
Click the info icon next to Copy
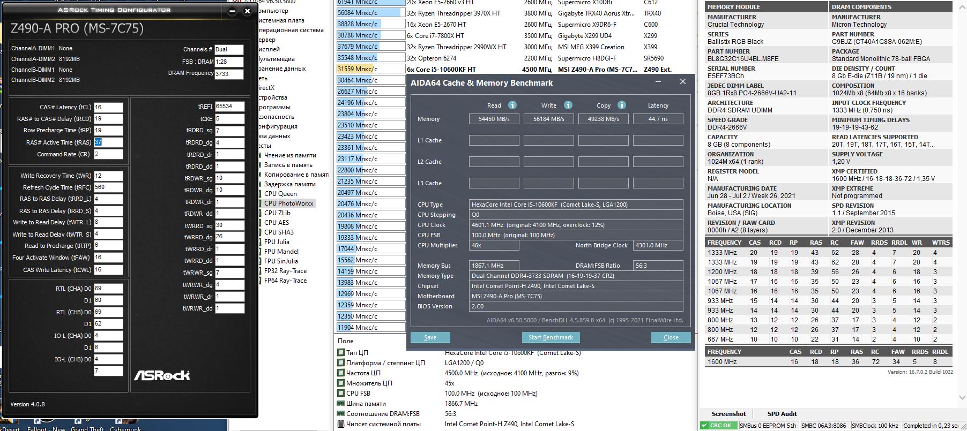[622, 105]
